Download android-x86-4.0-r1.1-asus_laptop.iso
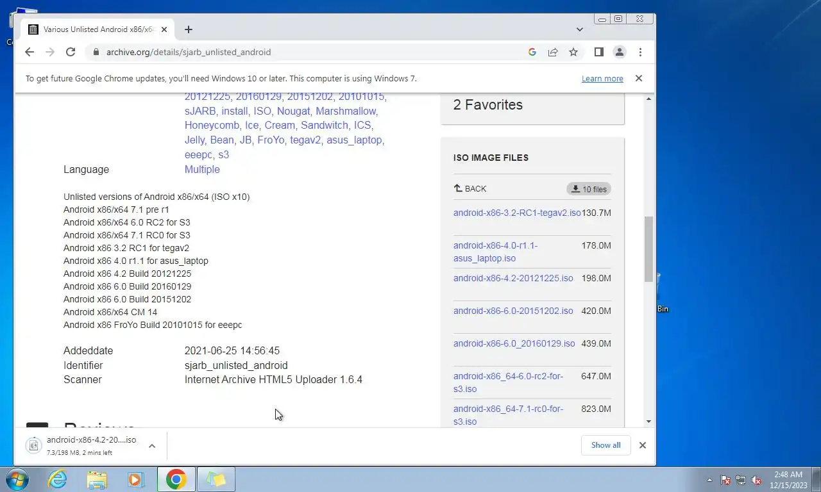Image resolution: width=821 pixels, height=492 pixels. click(495, 252)
